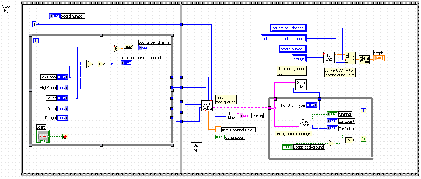Click the Stop Bg node in loop diagram

pyautogui.click(x=301, y=85)
